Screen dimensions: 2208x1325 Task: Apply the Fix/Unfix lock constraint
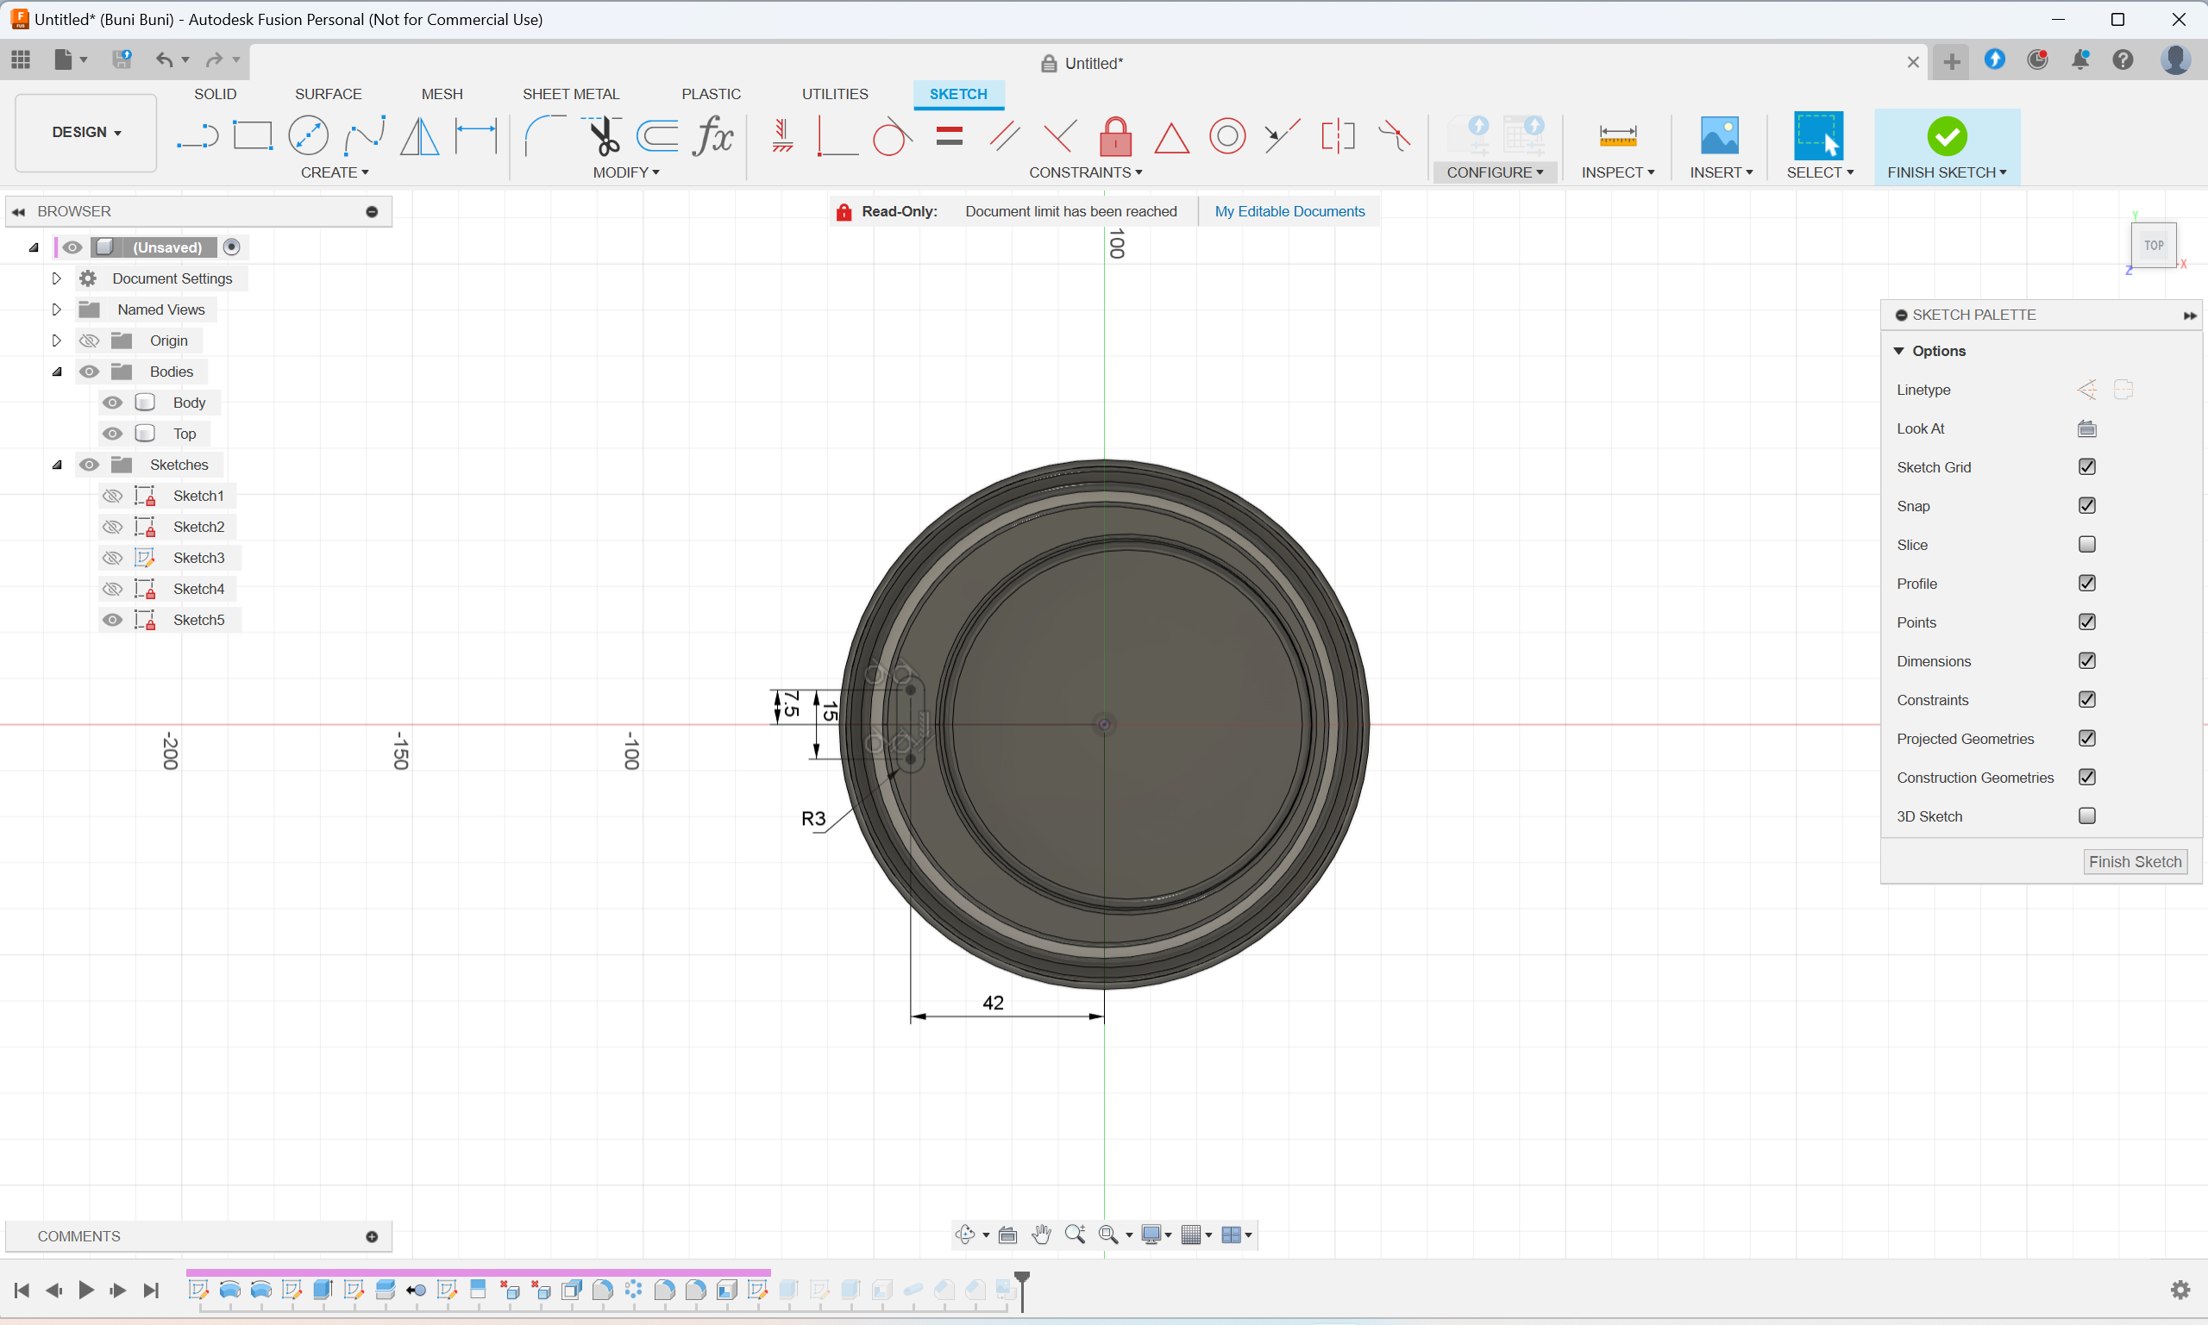[1114, 135]
